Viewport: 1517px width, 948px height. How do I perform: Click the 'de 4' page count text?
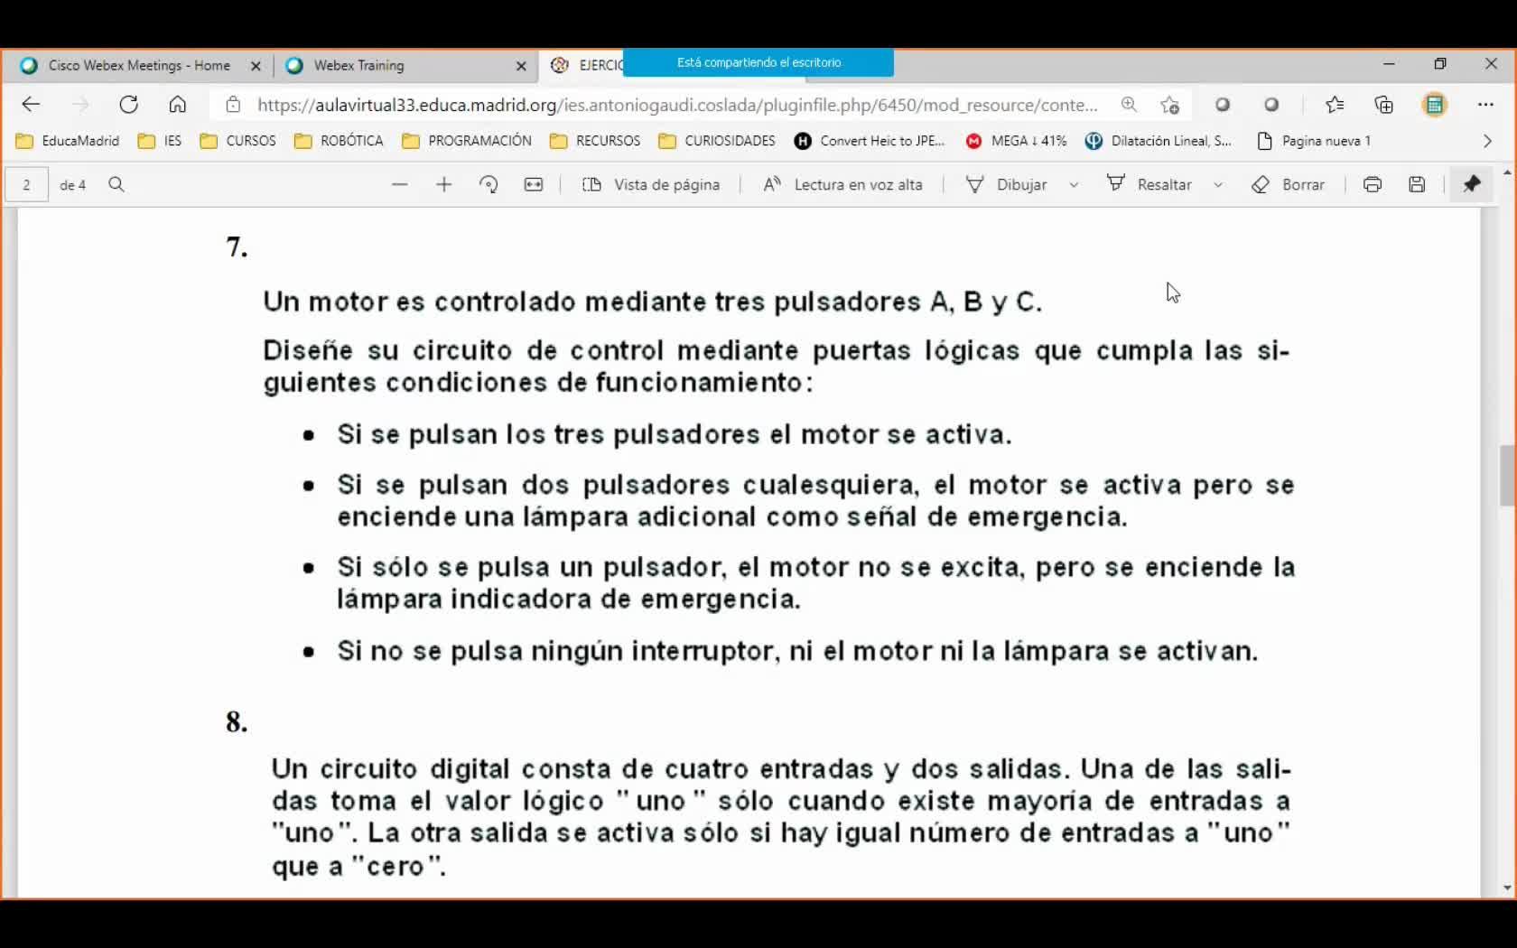[73, 184]
